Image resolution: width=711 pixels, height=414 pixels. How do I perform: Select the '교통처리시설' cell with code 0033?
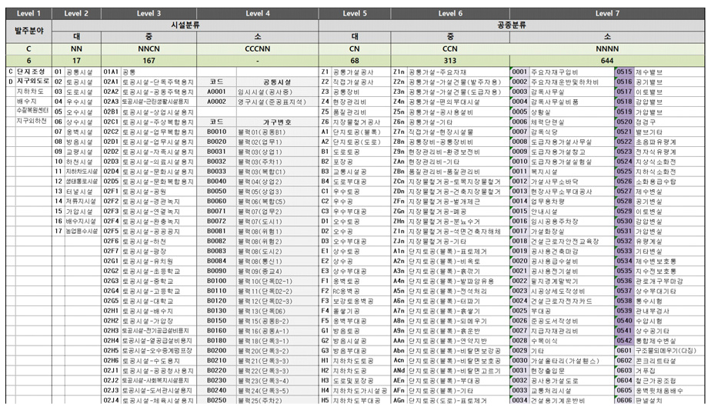tap(572, 390)
